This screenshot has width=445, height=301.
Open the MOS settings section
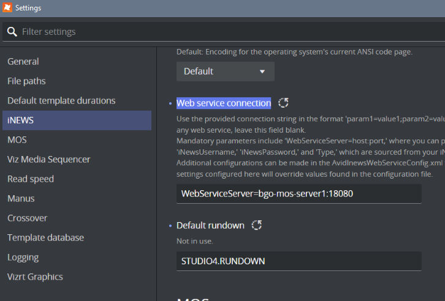[17, 140]
